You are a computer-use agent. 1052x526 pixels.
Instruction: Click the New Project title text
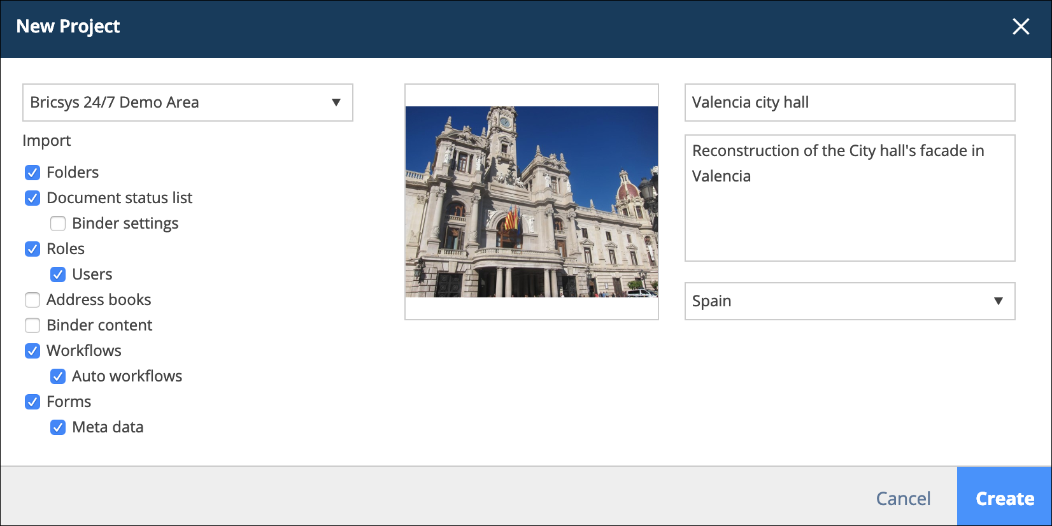coord(68,27)
